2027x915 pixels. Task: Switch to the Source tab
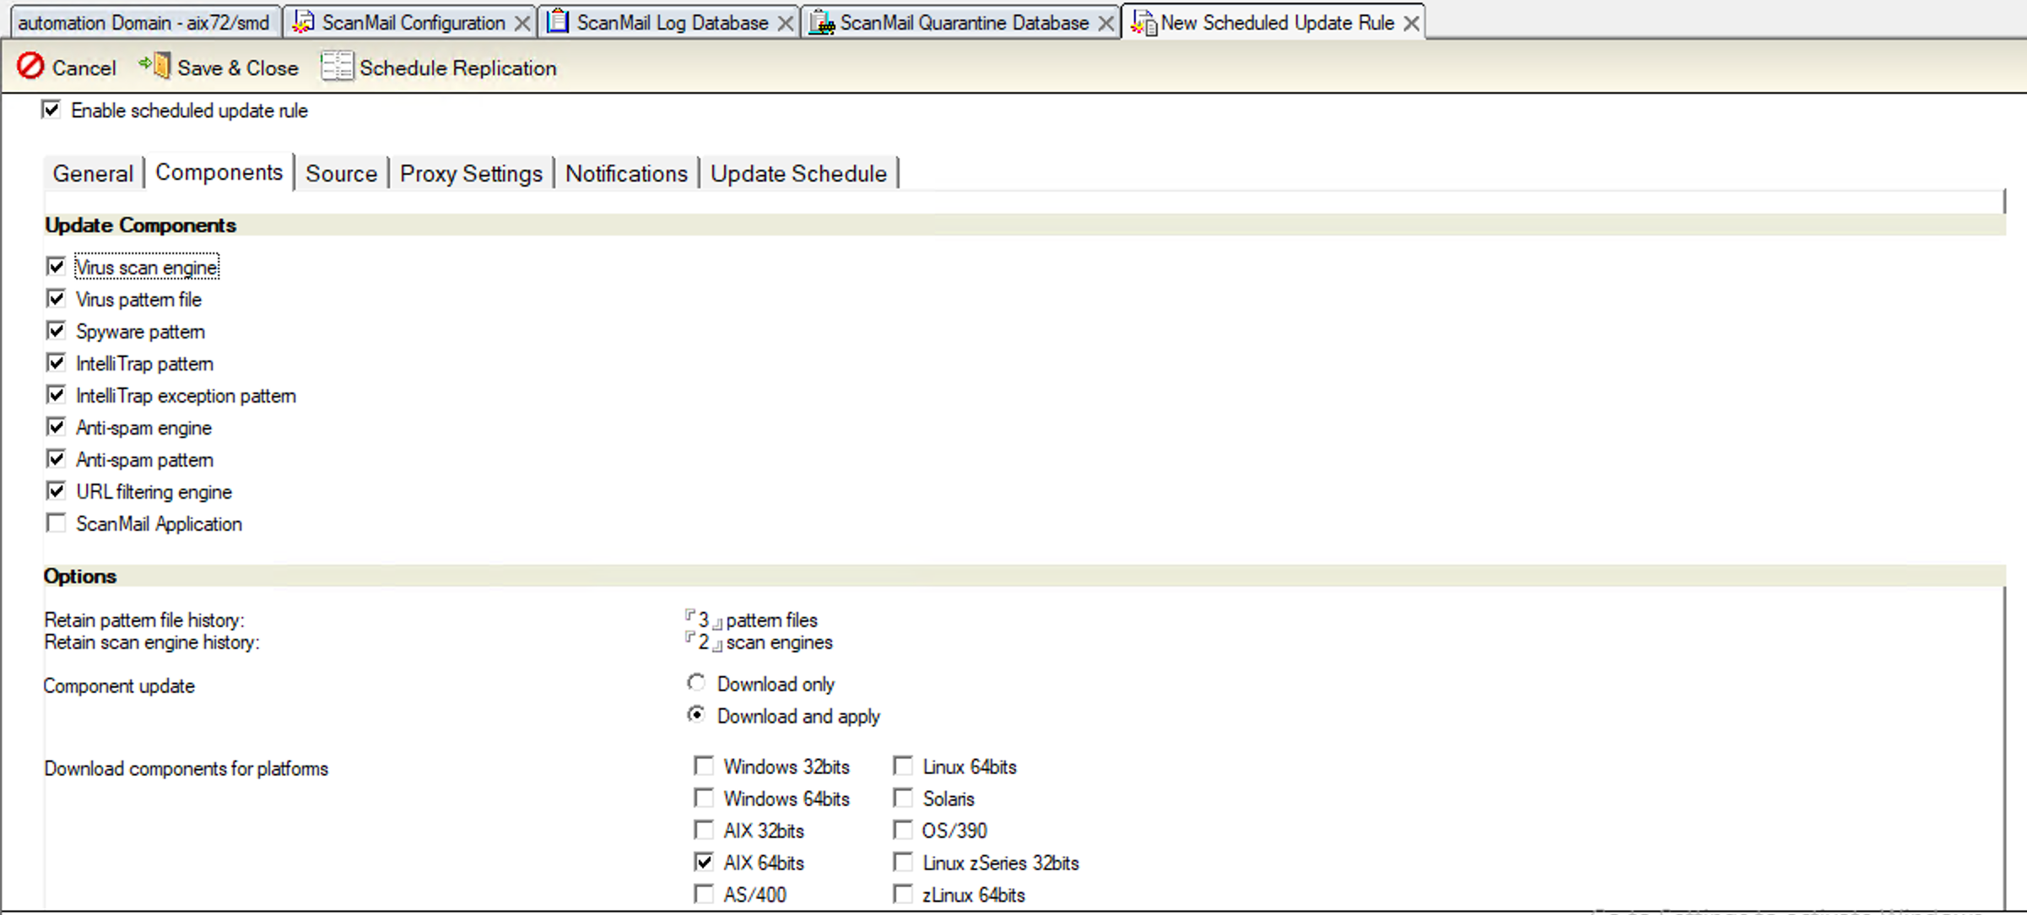tap(341, 173)
